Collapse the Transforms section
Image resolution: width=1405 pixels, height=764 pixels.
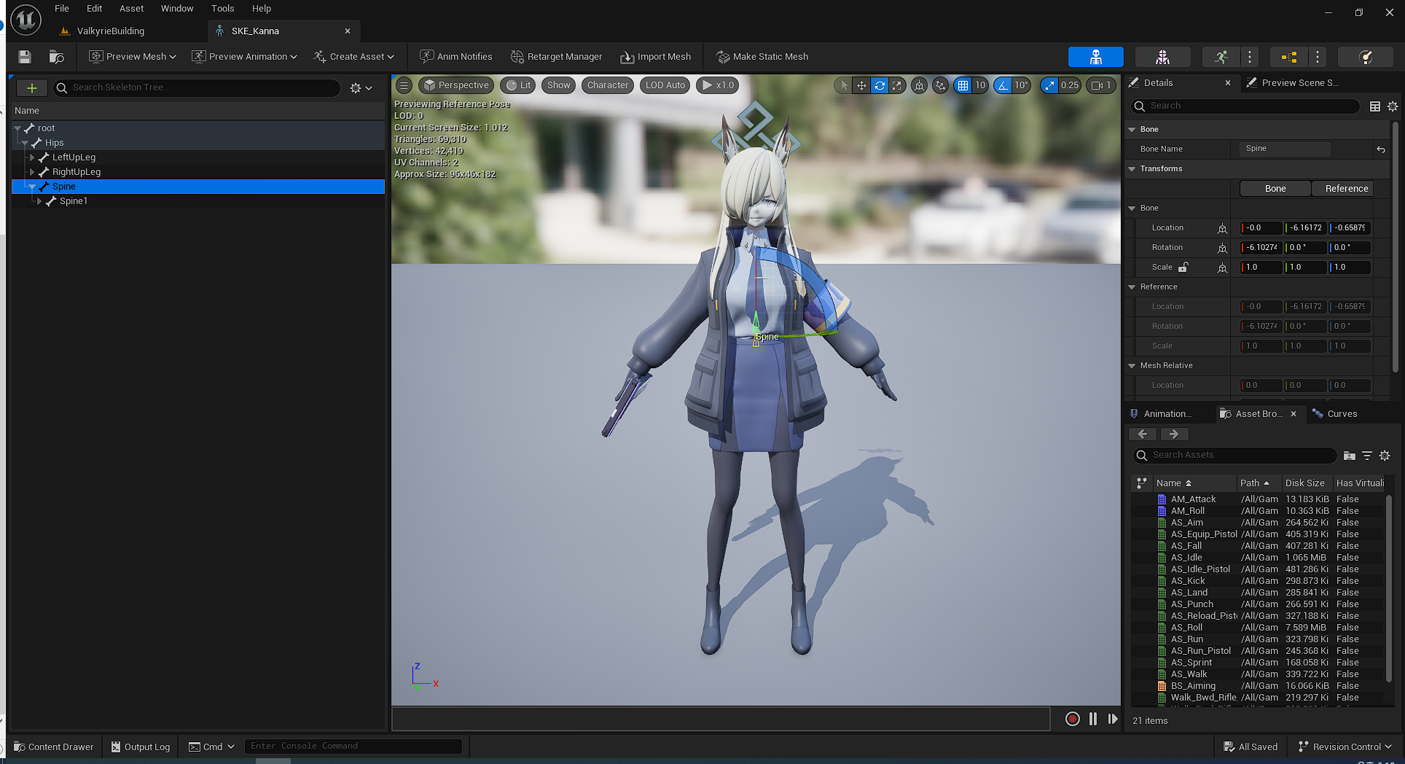coord(1132,169)
